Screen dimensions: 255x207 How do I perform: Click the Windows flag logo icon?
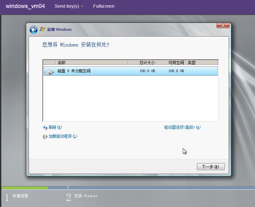[x=42, y=29]
